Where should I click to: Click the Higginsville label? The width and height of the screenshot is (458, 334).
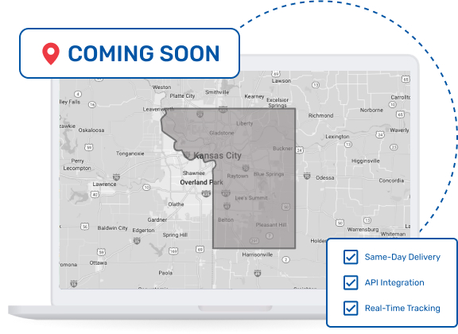click(x=366, y=161)
